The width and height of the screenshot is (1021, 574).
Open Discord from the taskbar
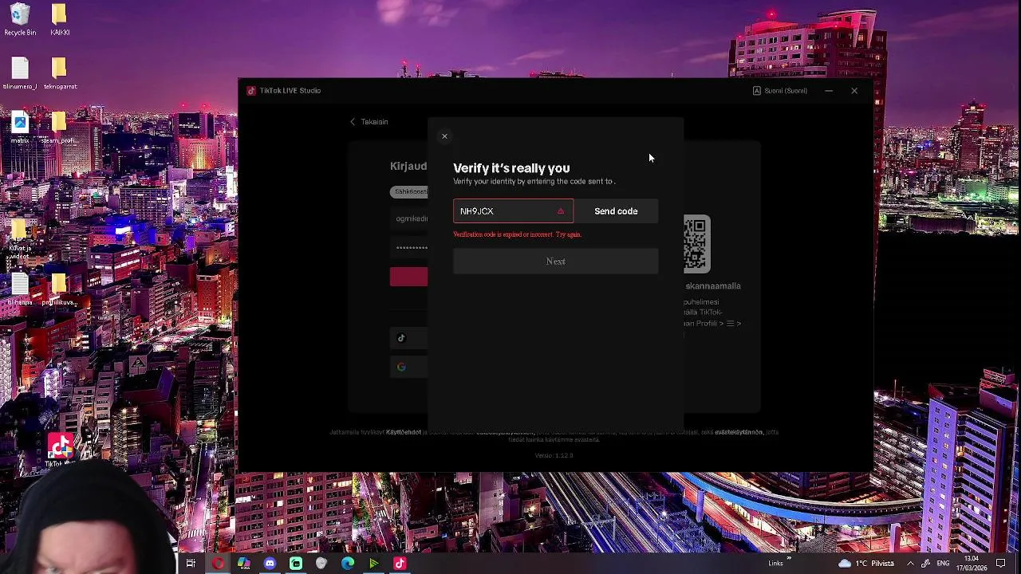[270, 564]
